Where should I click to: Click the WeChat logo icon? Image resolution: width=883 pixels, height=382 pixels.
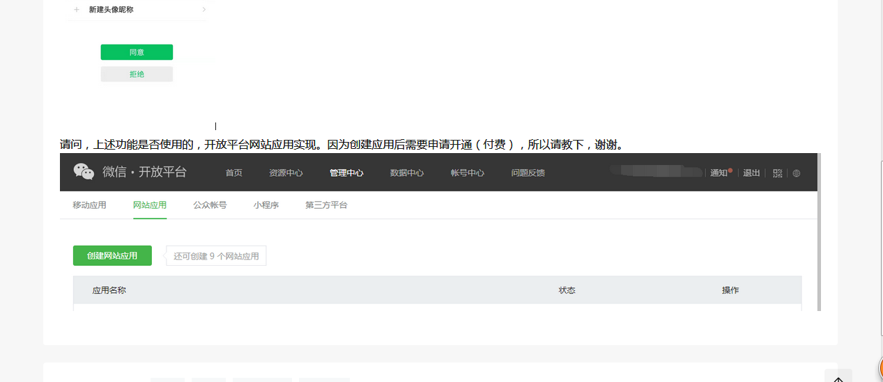pos(84,172)
